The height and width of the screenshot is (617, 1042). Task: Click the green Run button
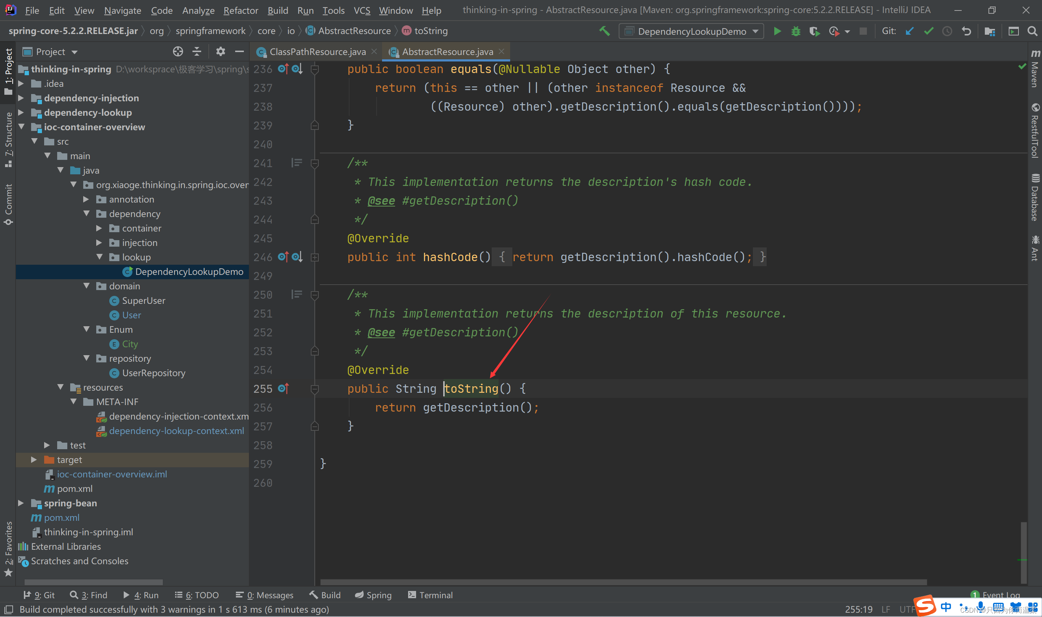[x=777, y=31]
